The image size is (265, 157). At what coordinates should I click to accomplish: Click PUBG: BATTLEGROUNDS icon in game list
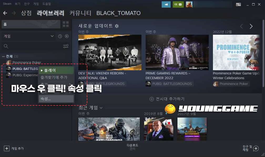click(9, 69)
